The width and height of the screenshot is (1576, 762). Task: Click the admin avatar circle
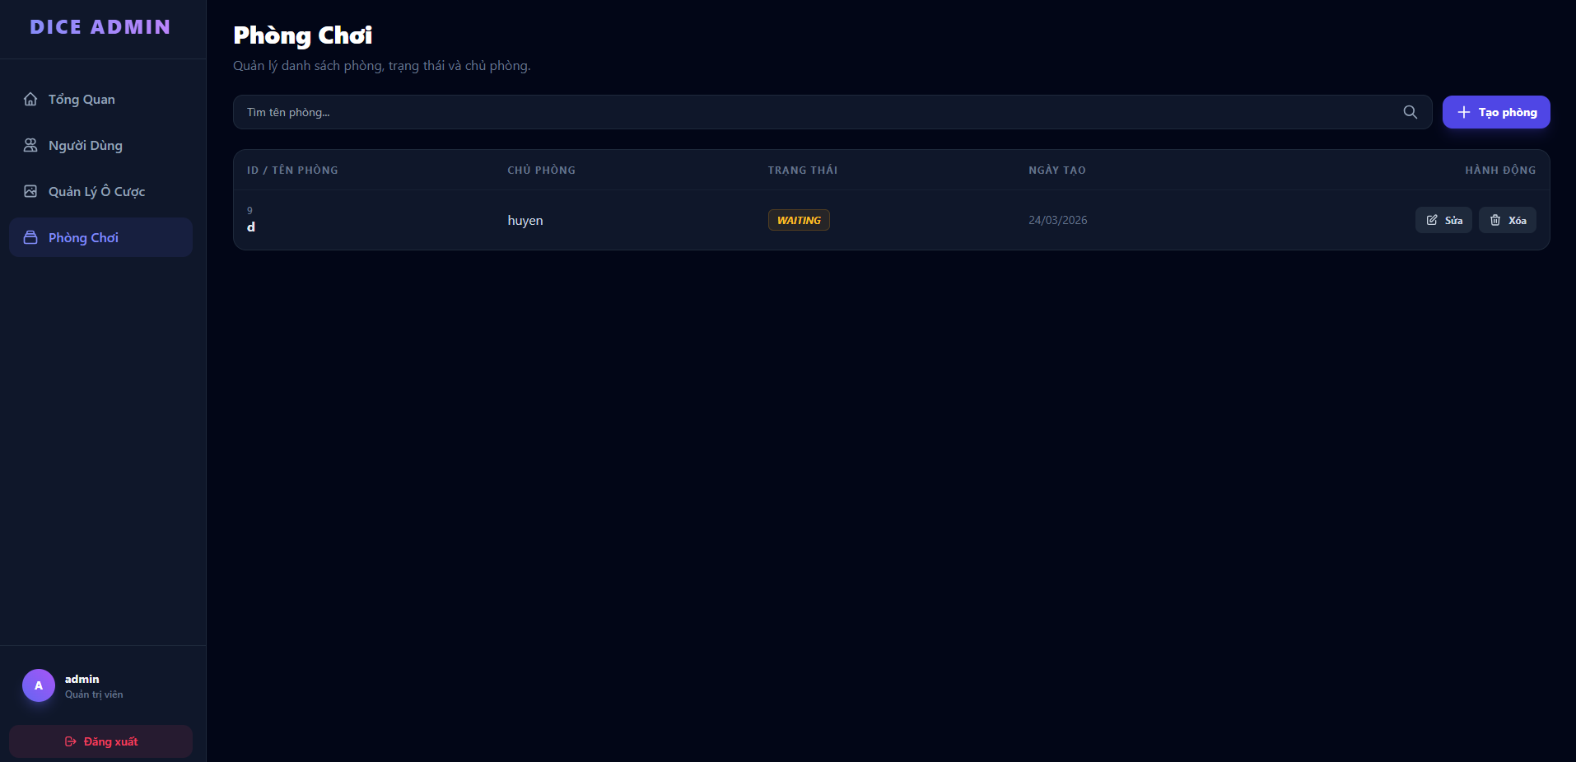point(38,685)
